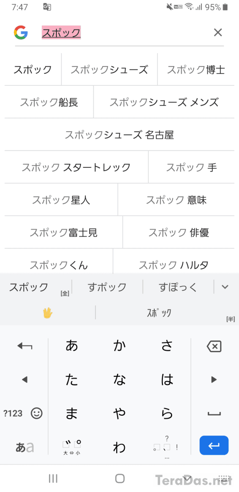Screen dimensions: 239x492
Task: Move cursor right with arrow key
Action: click(x=214, y=380)
